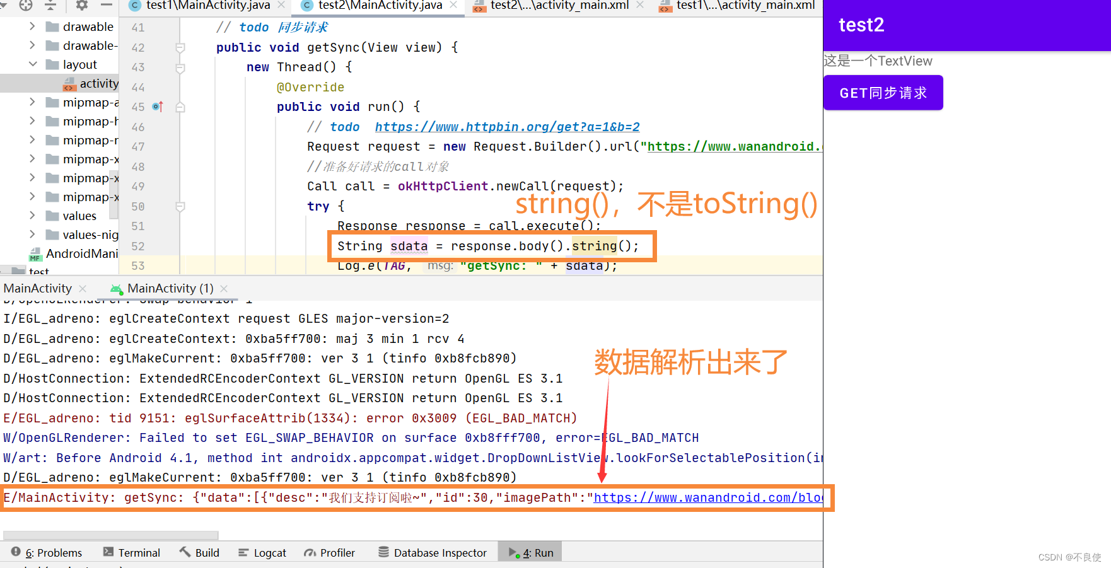Click the Collapse All icon in project panel
The height and width of the screenshot is (568, 1111).
point(51,5)
